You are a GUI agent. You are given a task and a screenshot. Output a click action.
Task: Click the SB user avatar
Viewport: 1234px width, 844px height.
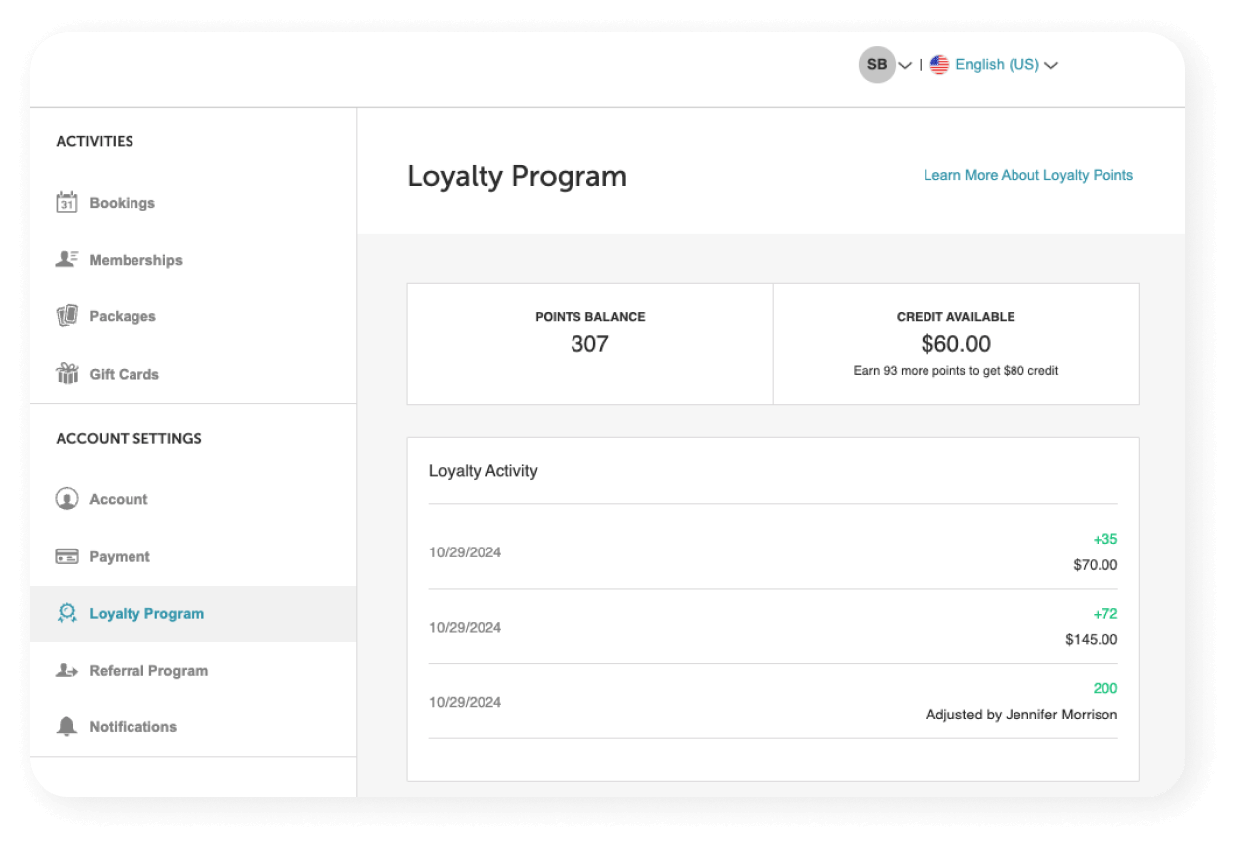click(x=877, y=64)
